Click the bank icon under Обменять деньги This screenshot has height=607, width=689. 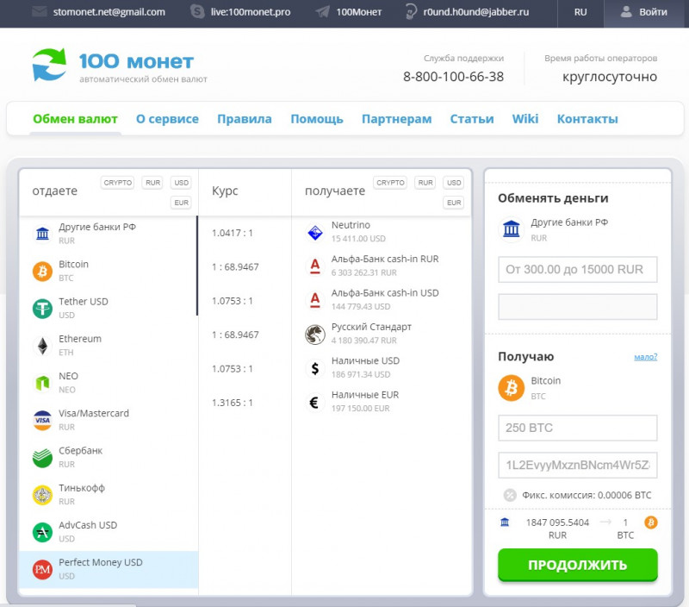511,229
